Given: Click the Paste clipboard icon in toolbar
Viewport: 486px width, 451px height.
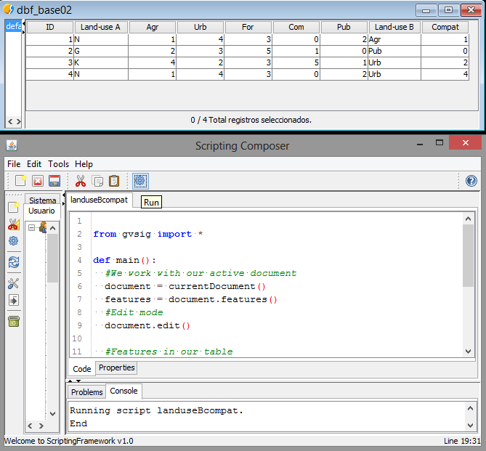Looking at the screenshot, I should coord(113,181).
